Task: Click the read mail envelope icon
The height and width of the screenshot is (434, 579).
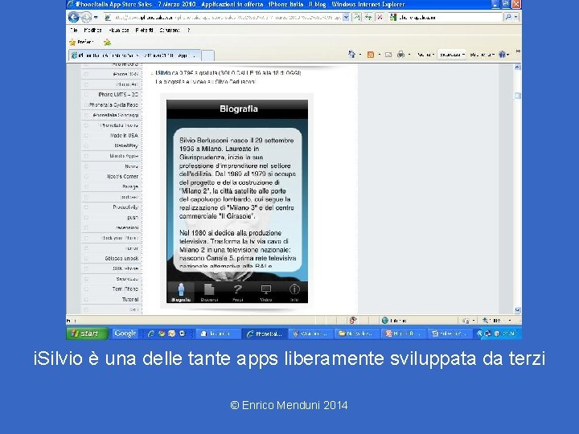Action: (x=388, y=55)
